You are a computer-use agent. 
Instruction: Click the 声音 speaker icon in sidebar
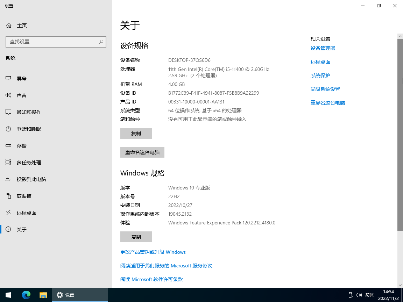coord(8,95)
